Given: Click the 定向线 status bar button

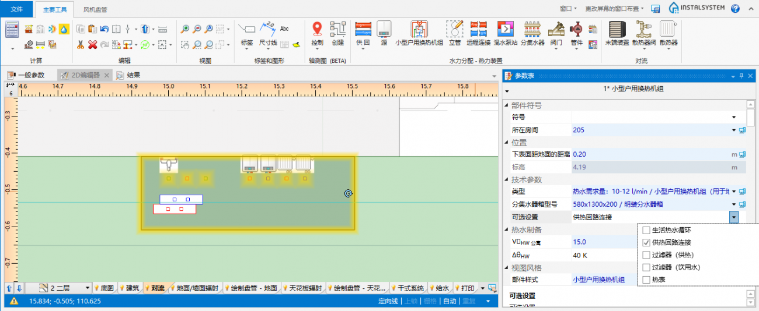Looking at the screenshot, I should [x=388, y=301].
